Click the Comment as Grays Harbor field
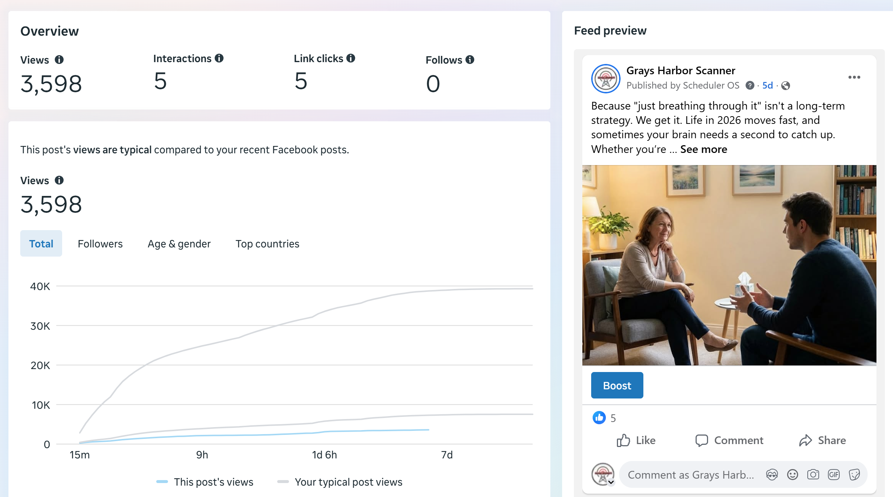This screenshot has width=893, height=497. 691,475
